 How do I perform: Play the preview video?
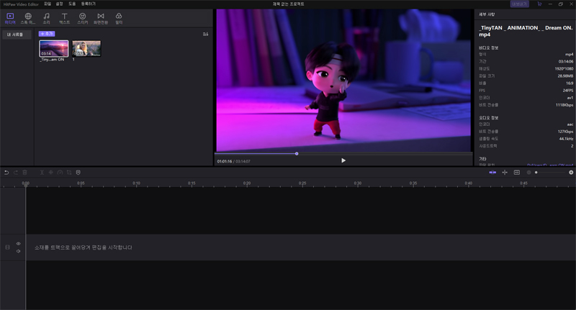click(x=343, y=160)
